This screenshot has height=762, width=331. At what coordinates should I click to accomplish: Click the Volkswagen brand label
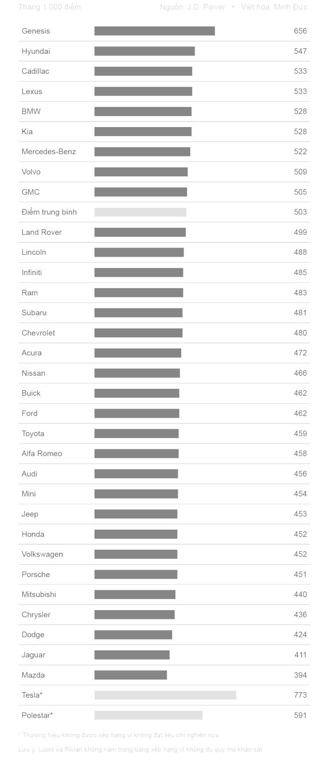(42, 554)
